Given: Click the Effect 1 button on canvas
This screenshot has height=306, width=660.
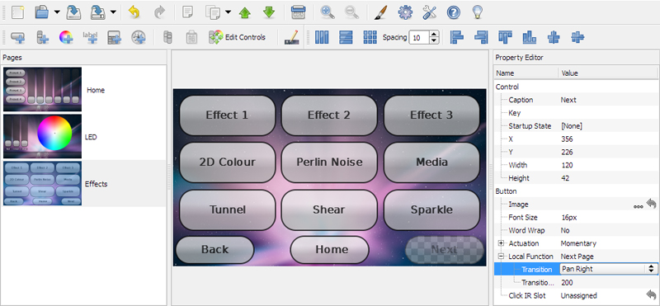Looking at the screenshot, I should pyautogui.click(x=228, y=115).
